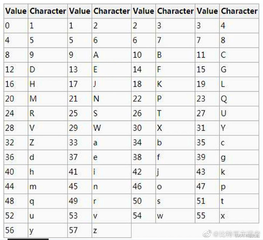Click the value cell showing 32
263x240 pixels.
tap(16, 143)
